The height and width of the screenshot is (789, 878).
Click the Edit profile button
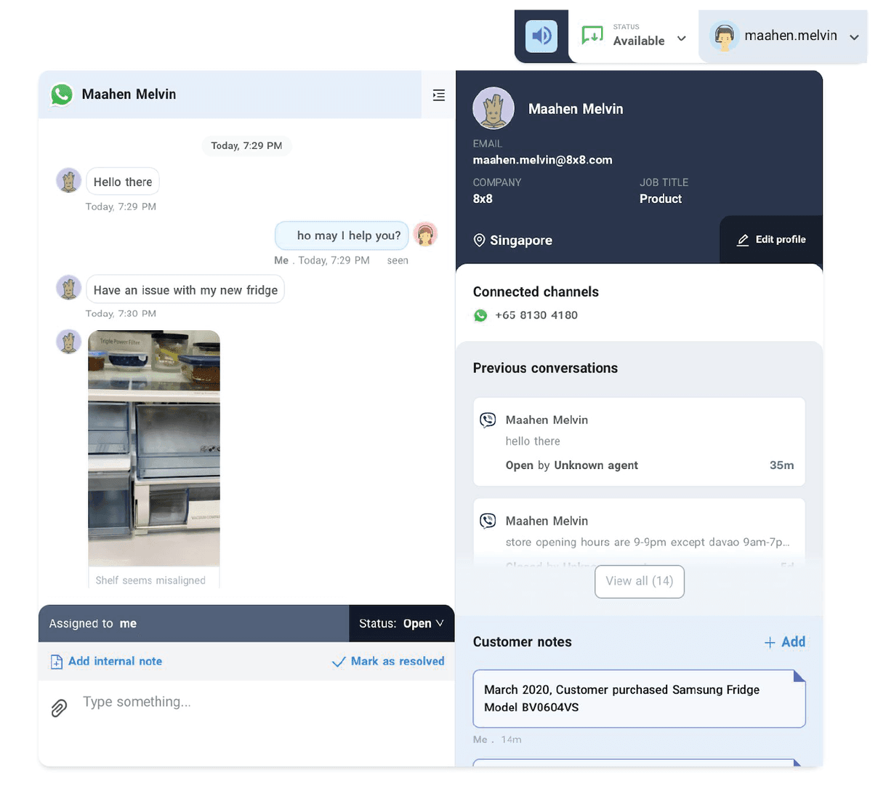tap(771, 239)
